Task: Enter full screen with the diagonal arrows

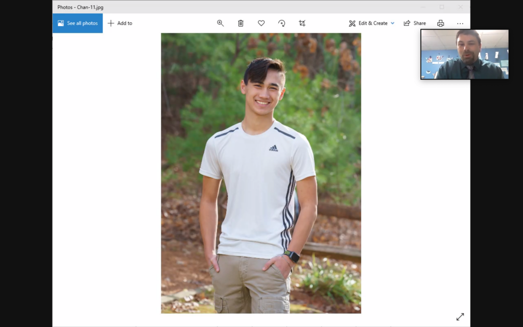Action: [x=460, y=317]
